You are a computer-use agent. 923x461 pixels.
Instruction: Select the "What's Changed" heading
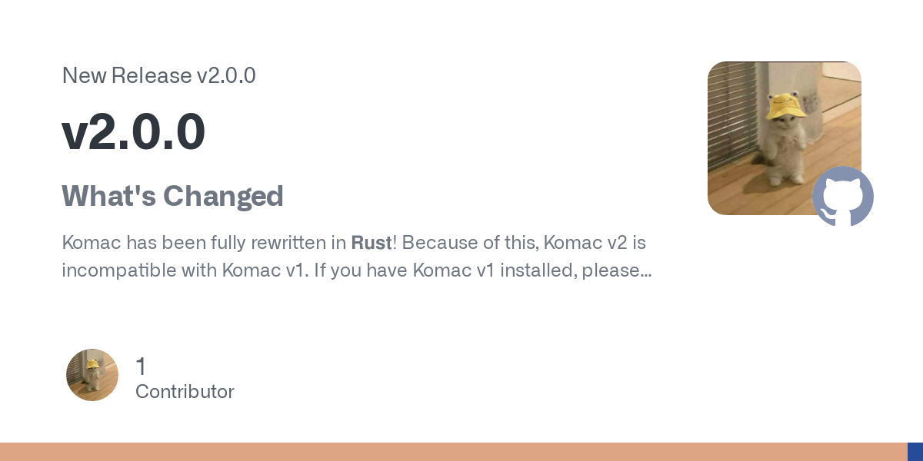click(172, 196)
